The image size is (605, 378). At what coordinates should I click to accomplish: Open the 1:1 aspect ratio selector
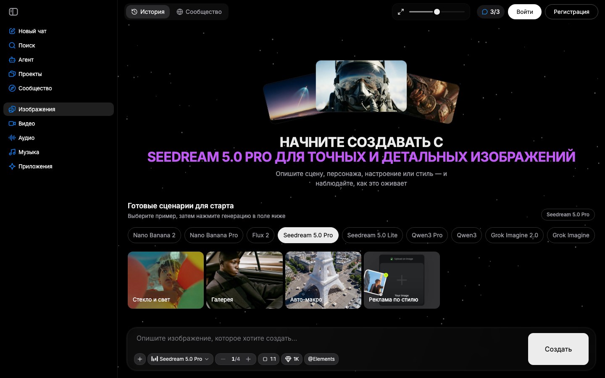point(269,359)
